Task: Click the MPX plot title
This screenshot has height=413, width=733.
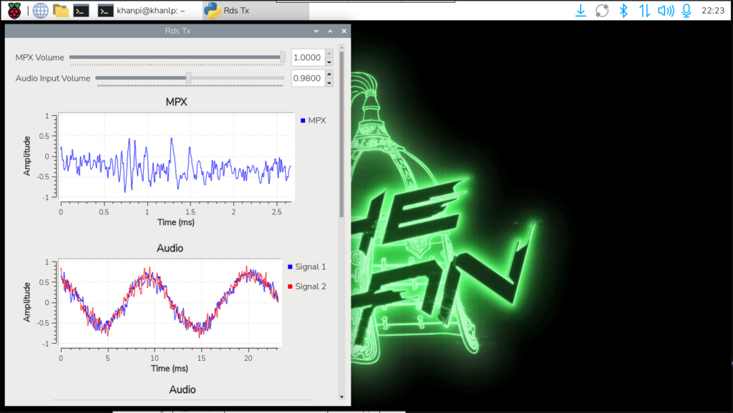Action: pos(176,101)
